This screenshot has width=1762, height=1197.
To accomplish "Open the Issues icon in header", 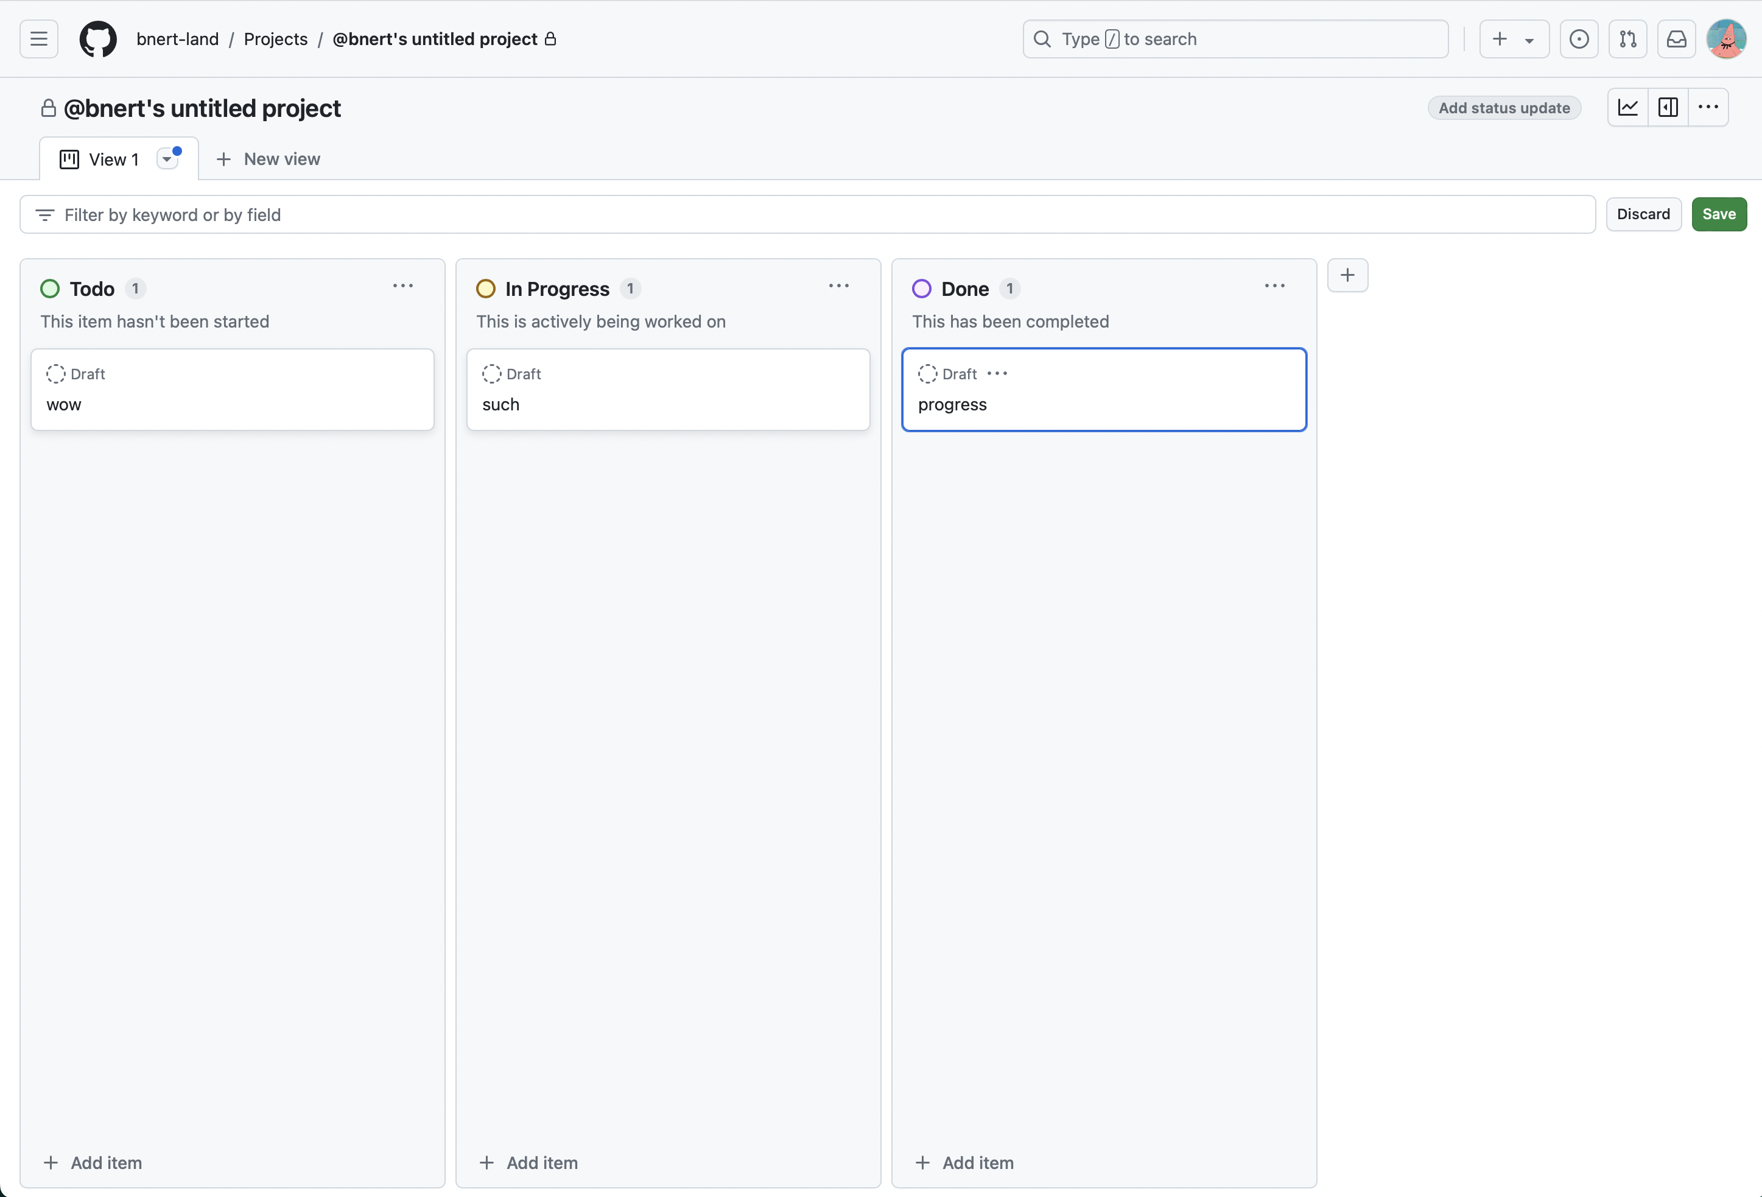I will (x=1579, y=38).
